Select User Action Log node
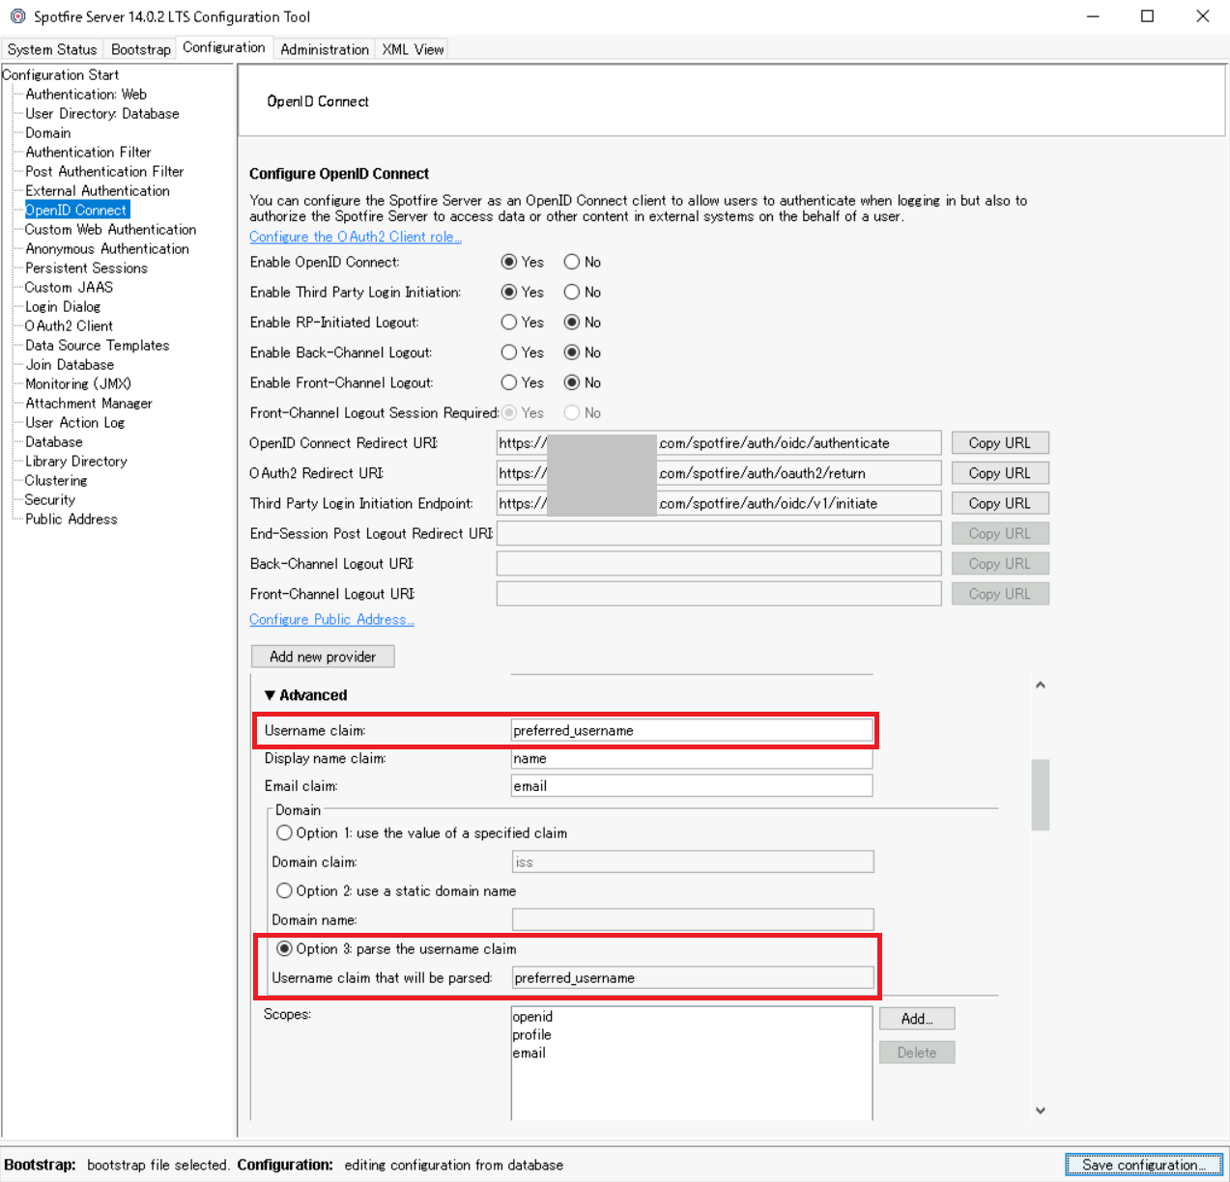The height and width of the screenshot is (1182, 1230). (x=75, y=422)
